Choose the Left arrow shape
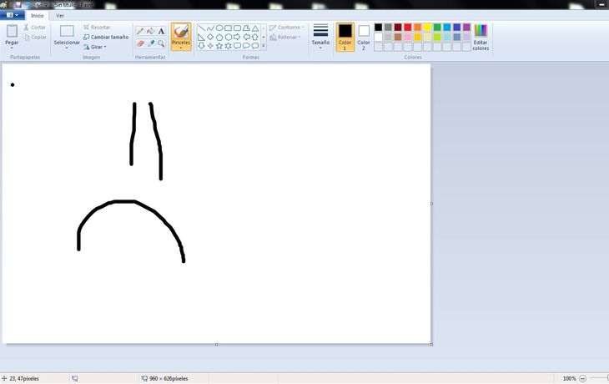Screen dimensions: 609x384 [246, 37]
